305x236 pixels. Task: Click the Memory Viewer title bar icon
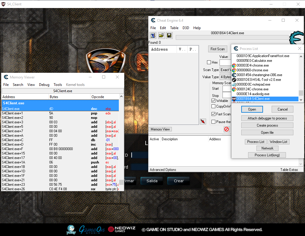click(x=6, y=77)
